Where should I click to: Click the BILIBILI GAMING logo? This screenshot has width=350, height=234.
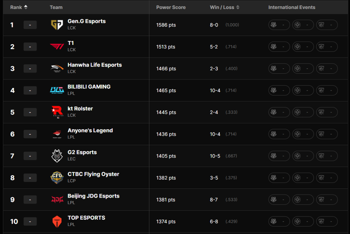pyautogui.click(x=56, y=90)
